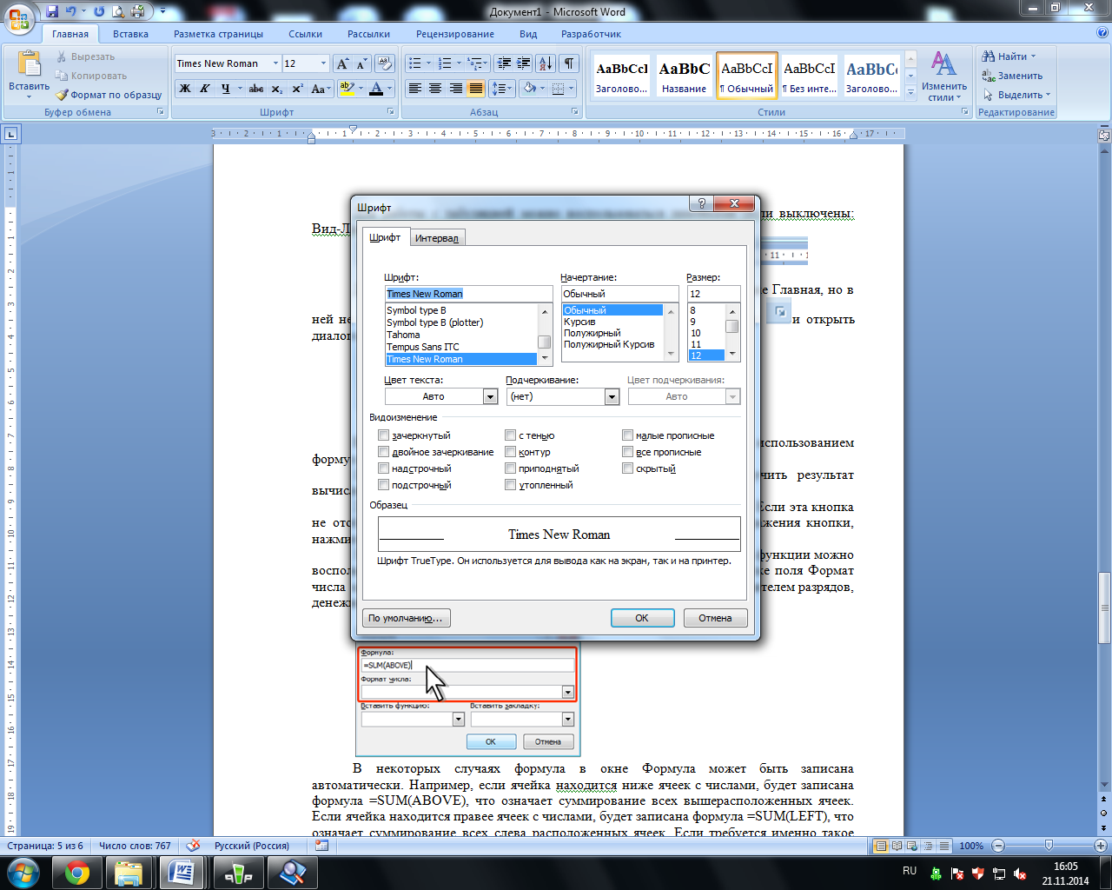Open the Вставка ribbon tab
This screenshot has width=1112, height=890.
[x=130, y=34]
